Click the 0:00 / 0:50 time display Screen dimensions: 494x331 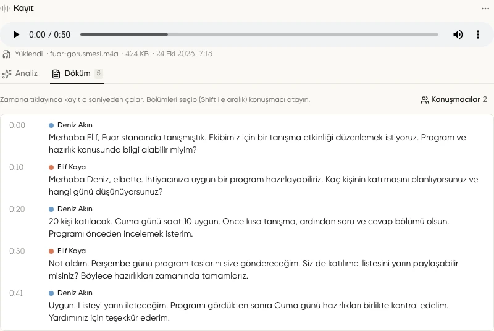[x=49, y=35]
